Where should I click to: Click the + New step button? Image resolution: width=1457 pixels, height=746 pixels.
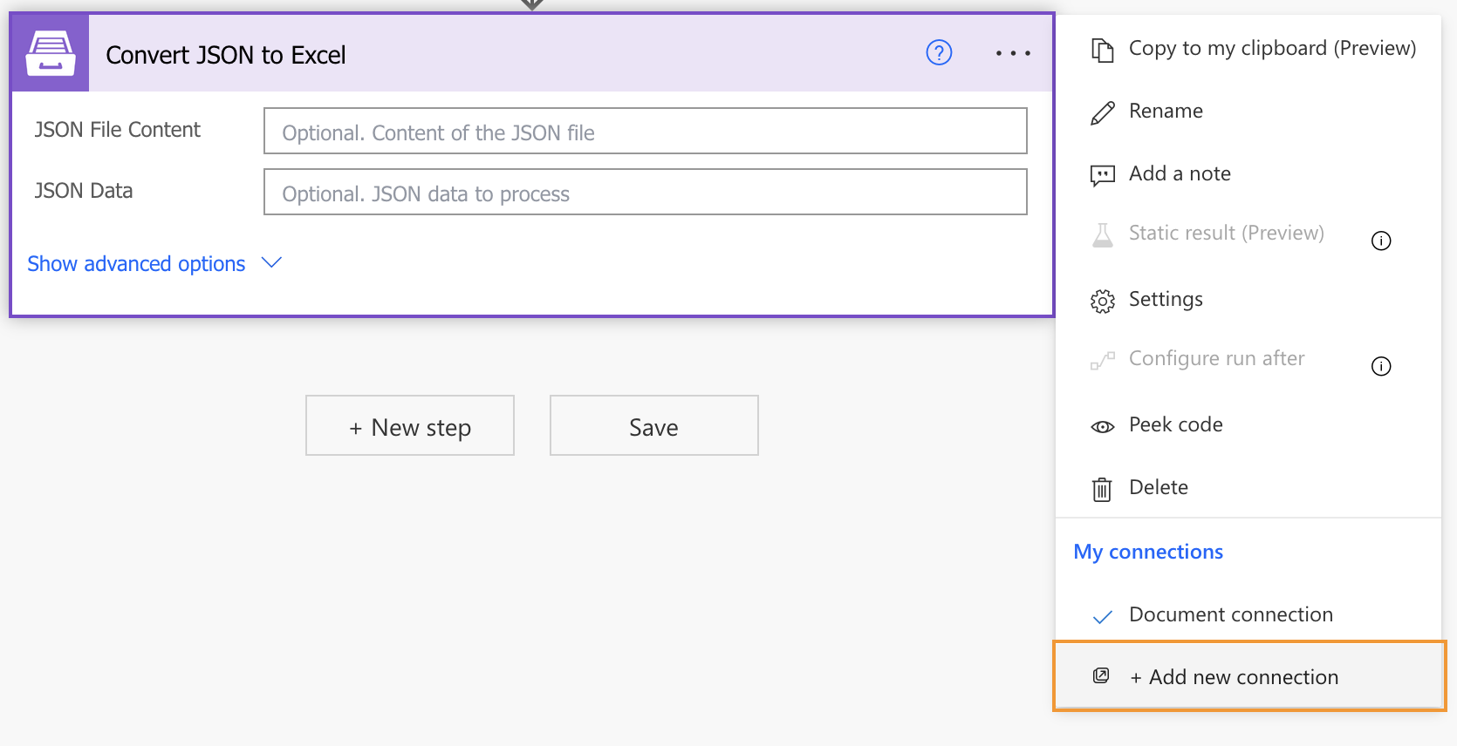(410, 425)
